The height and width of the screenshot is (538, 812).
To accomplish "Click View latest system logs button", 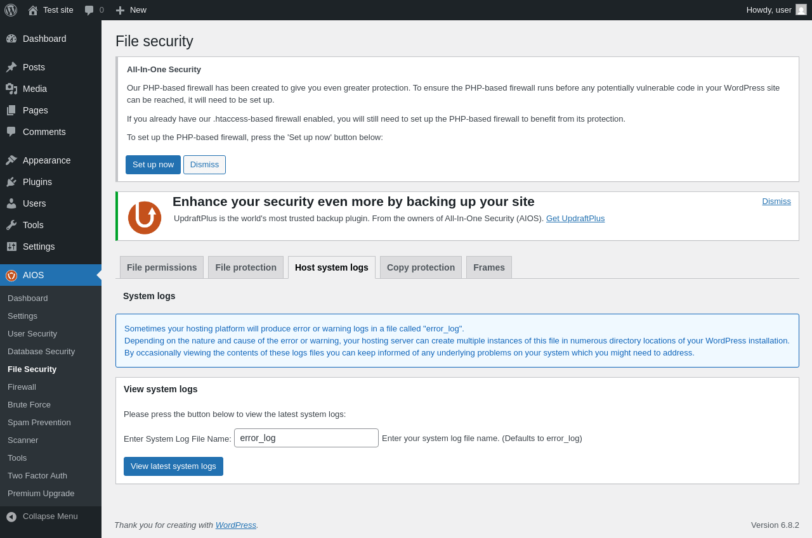I will [x=173, y=466].
